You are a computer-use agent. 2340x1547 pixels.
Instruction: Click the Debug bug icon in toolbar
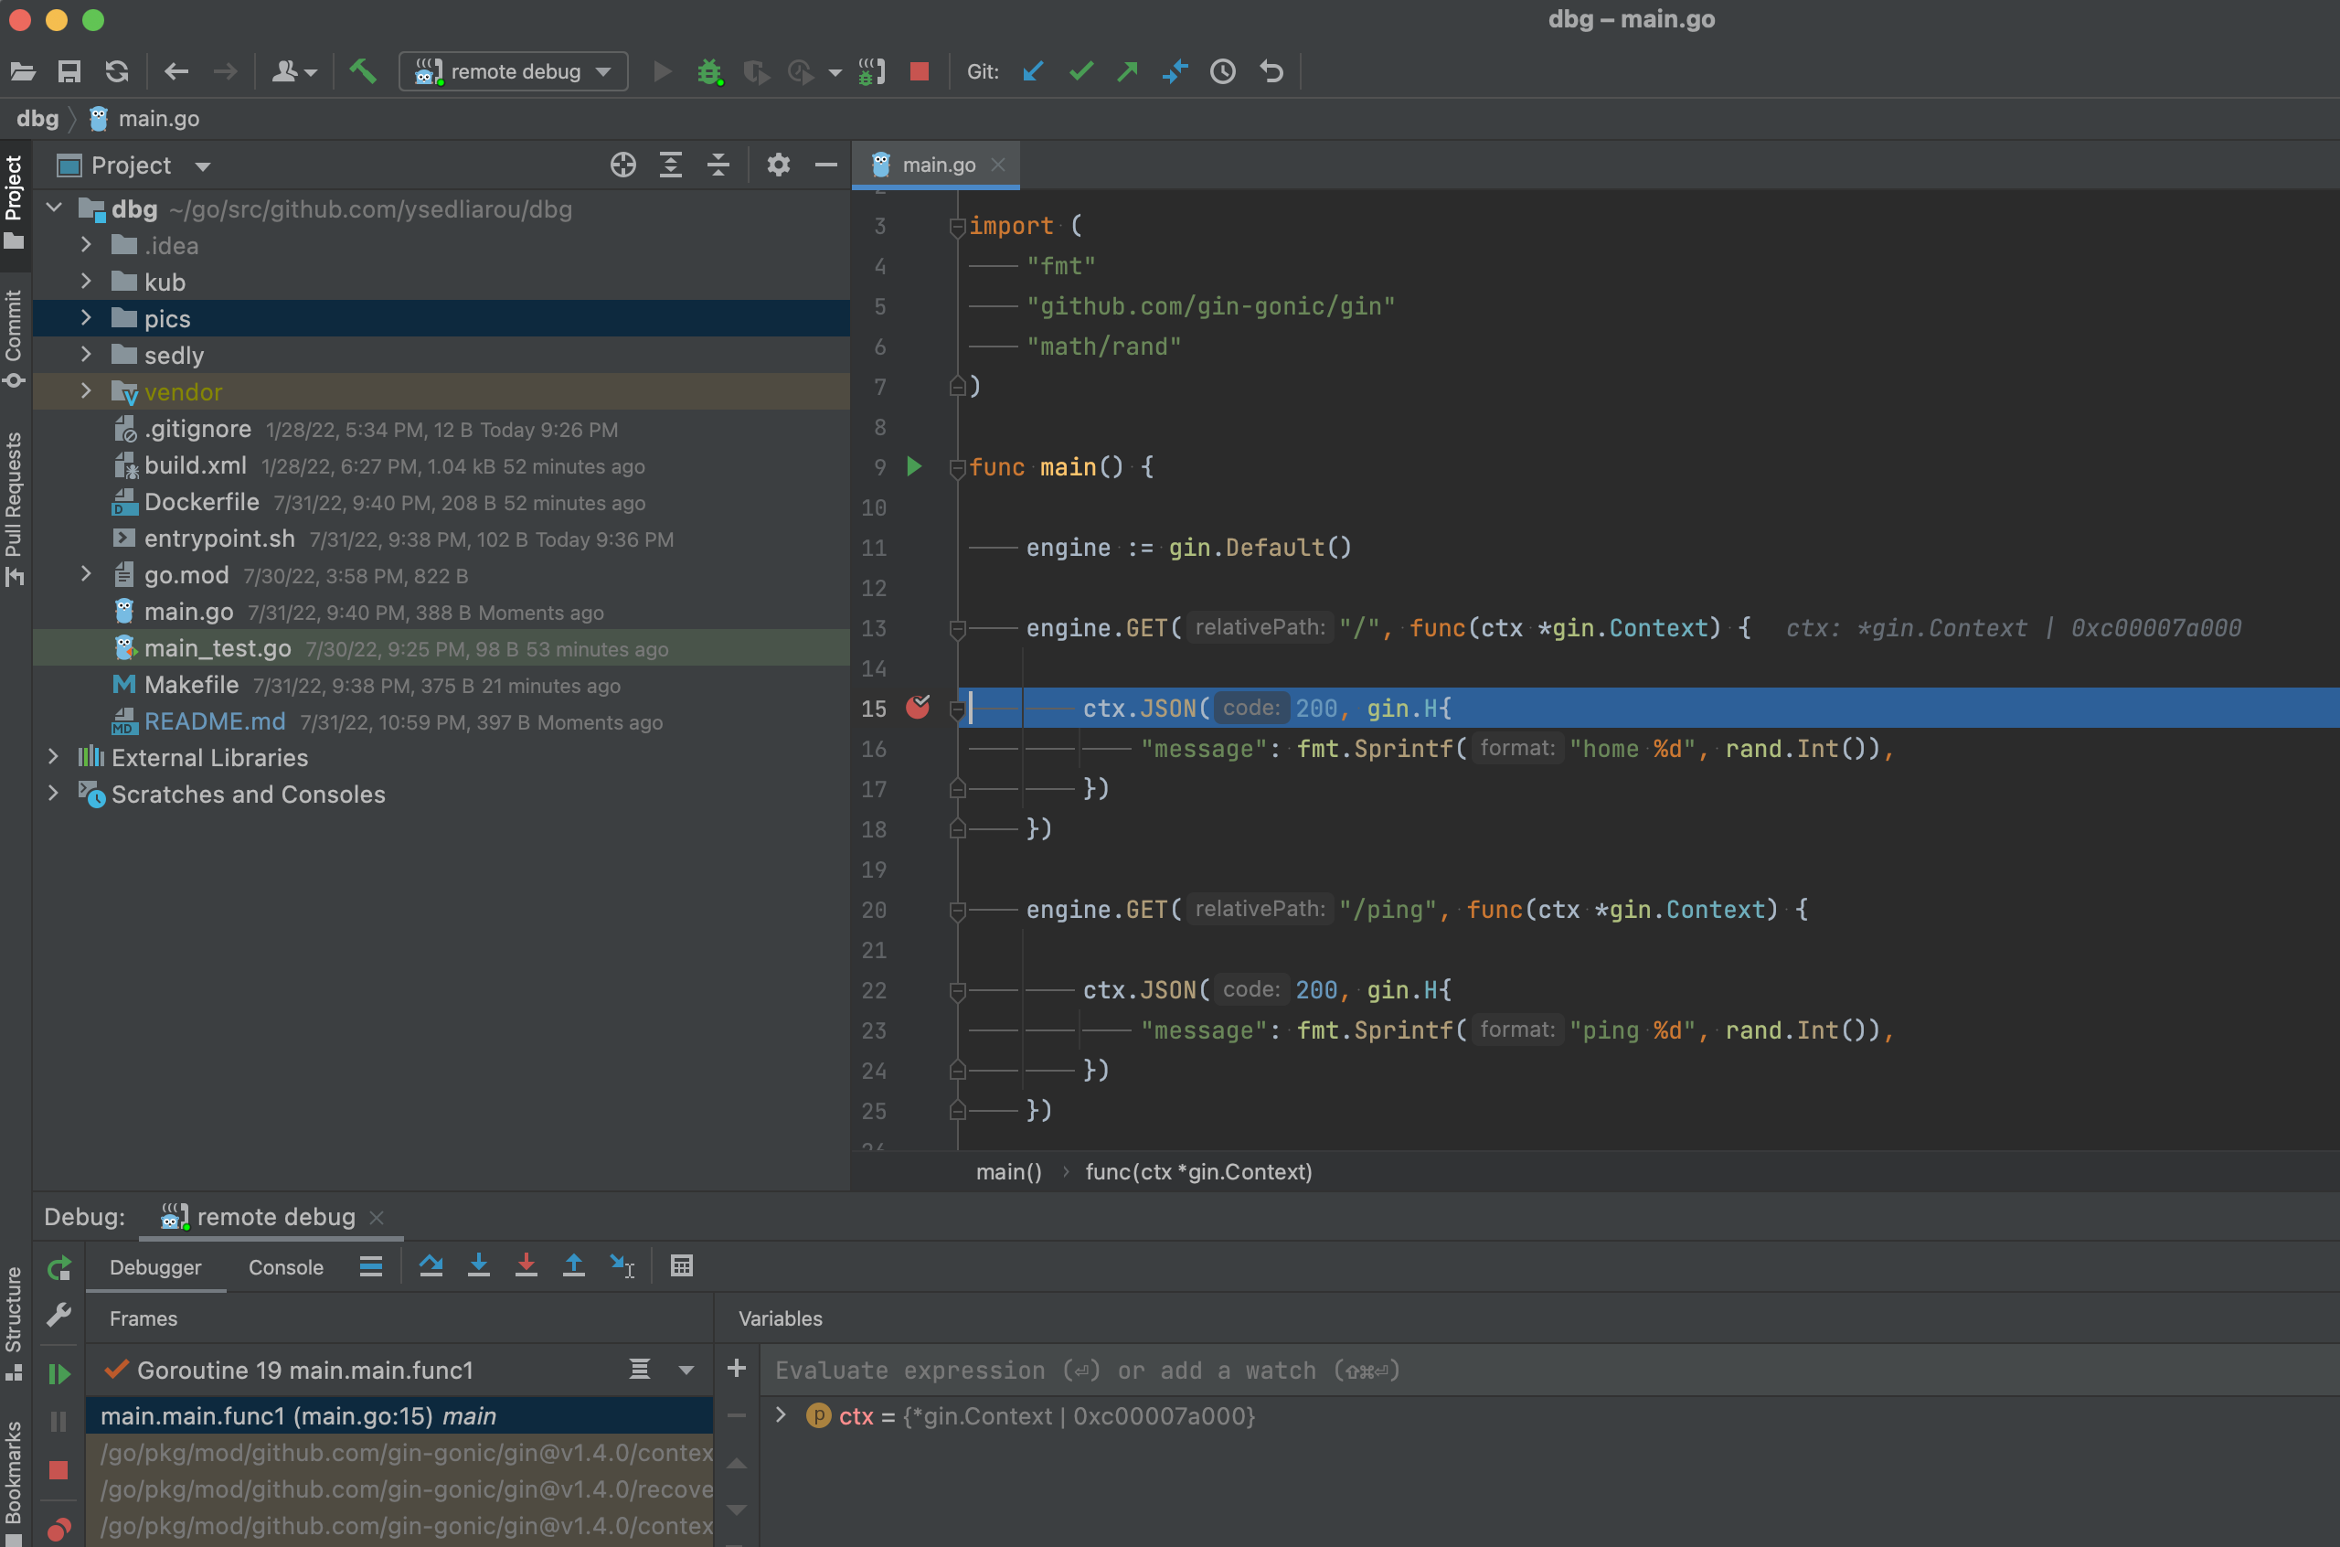click(709, 71)
